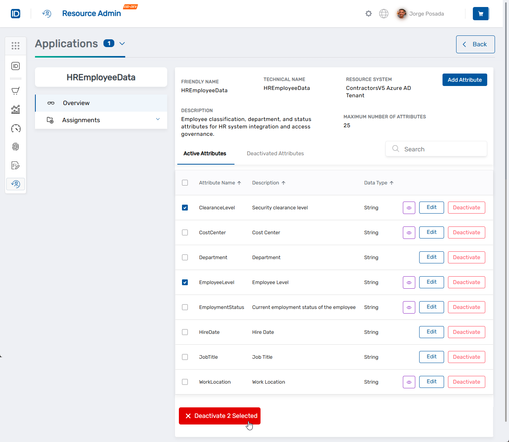Open the speedometer dashboard icon in sidebar
The width and height of the screenshot is (509, 442).
[16, 128]
